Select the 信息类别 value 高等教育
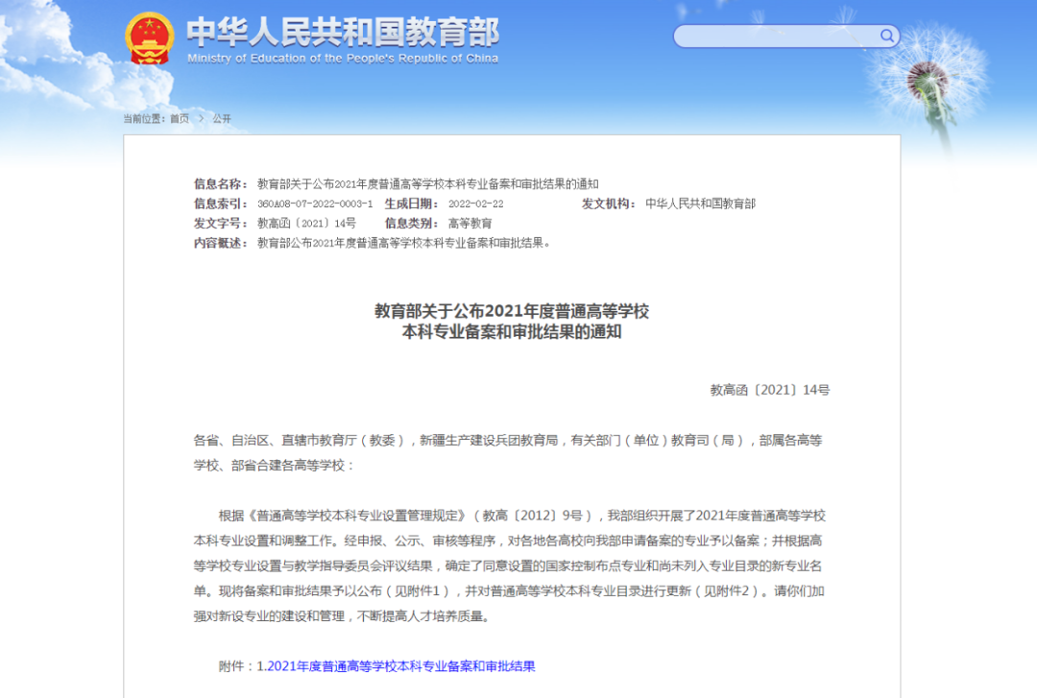The image size is (1037, 698). pyautogui.click(x=471, y=223)
